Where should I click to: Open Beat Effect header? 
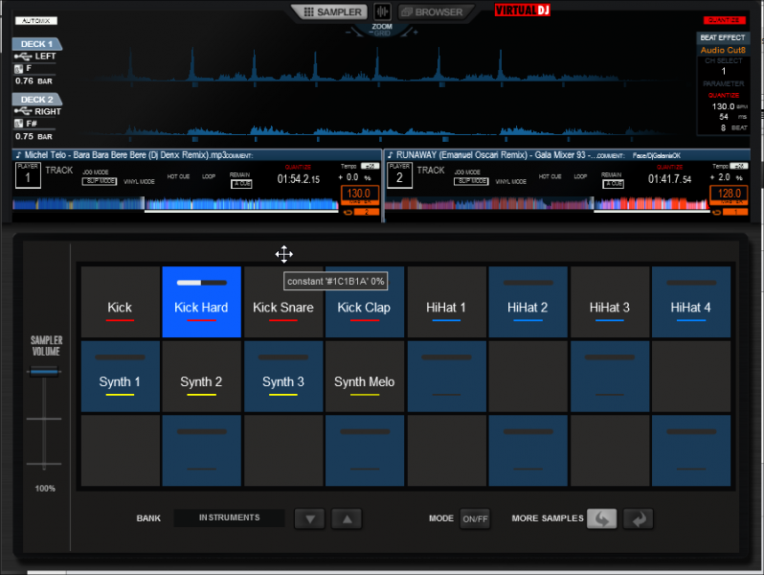(723, 37)
